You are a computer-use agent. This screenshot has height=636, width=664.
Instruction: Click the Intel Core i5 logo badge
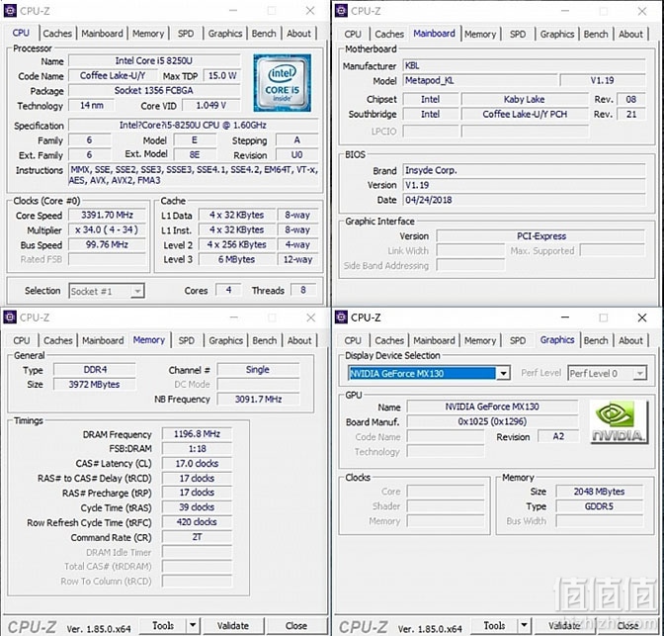282,83
